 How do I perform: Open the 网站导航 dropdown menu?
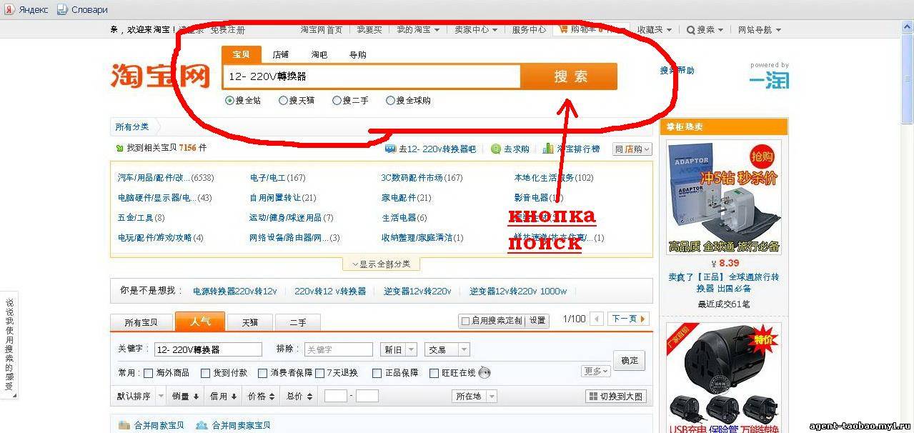(760, 30)
